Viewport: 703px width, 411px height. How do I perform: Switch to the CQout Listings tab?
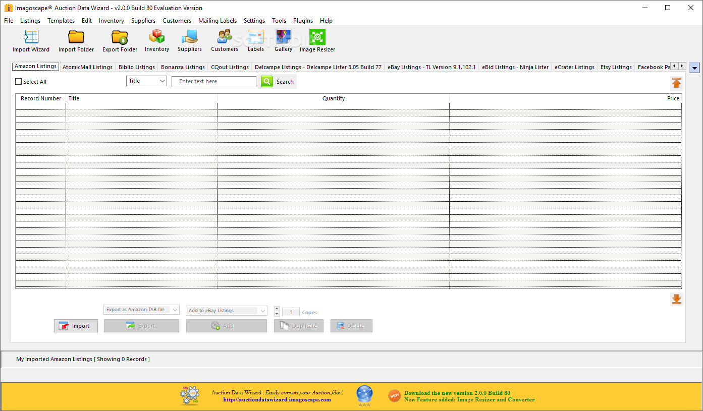pos(230,67)
